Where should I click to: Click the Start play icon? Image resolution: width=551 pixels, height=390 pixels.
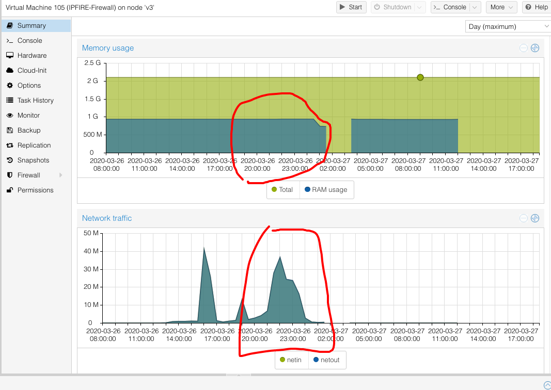(x=342, y=7)
